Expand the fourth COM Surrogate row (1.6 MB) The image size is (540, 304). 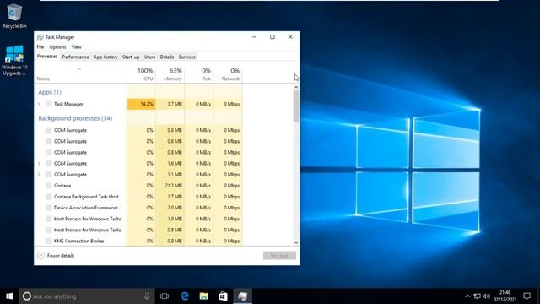point(40,163)
